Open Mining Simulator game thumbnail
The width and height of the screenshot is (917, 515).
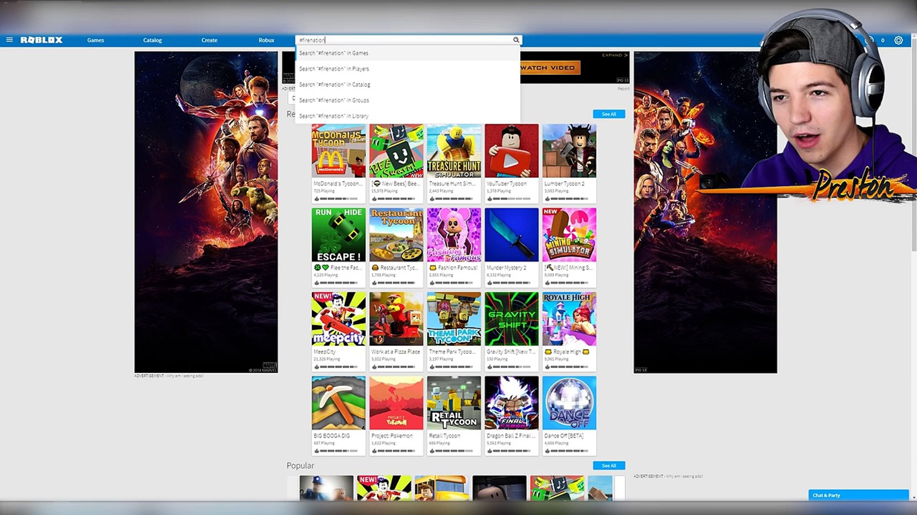(569, 235)
